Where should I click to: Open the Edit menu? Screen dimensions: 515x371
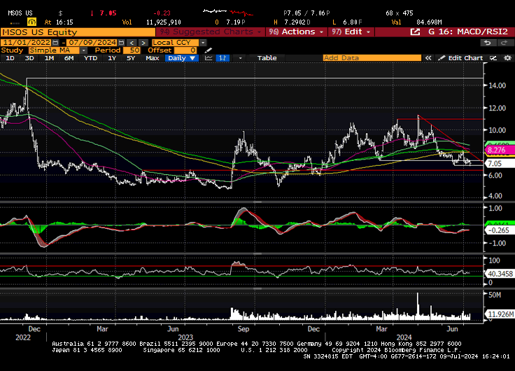pos(351,32)
